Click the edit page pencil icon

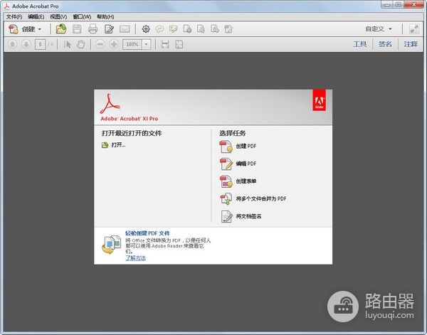(109, 29)
